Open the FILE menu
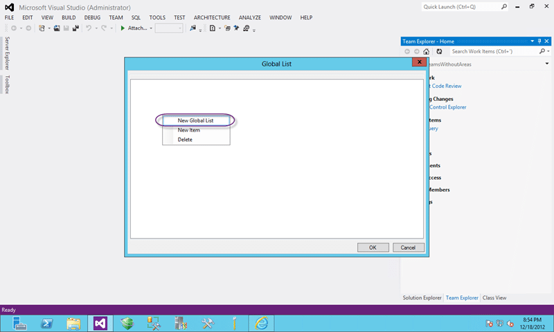Image resolution: width=554 pixels, height=332 pixels. tap(9, 18)
